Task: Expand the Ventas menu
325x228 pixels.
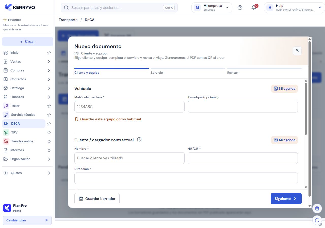Action: coord(49,62)
